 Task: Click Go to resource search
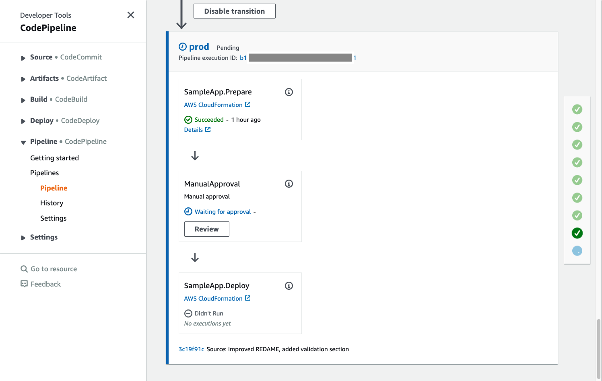49,269
